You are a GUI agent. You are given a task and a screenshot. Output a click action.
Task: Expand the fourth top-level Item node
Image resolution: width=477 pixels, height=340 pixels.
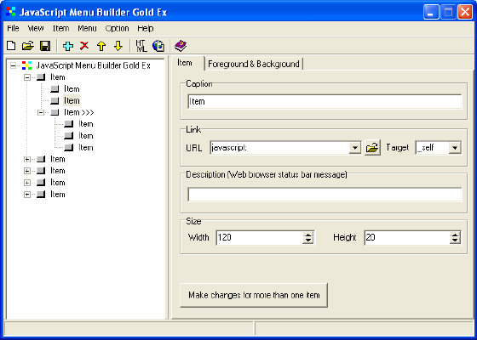click(x=27, y=183)
